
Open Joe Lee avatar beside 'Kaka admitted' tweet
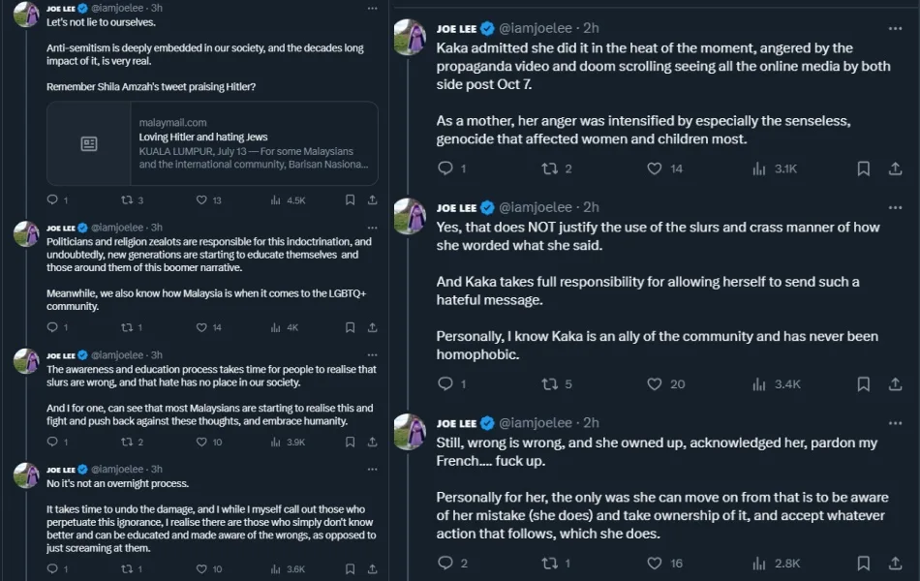tap(411, 37)
